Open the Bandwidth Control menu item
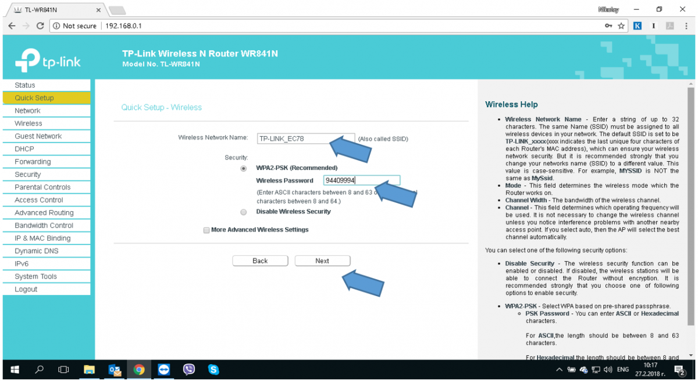Image resolution: width=698 pixels, height=381 pixels. point(47,226)
